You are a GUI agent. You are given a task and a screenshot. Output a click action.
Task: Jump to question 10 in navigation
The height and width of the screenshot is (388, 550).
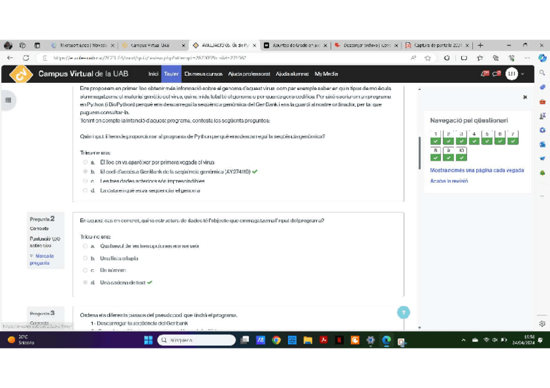461,154
